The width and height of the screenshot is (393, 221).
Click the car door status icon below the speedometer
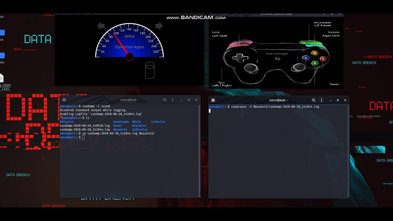click(x=150, y=70)
